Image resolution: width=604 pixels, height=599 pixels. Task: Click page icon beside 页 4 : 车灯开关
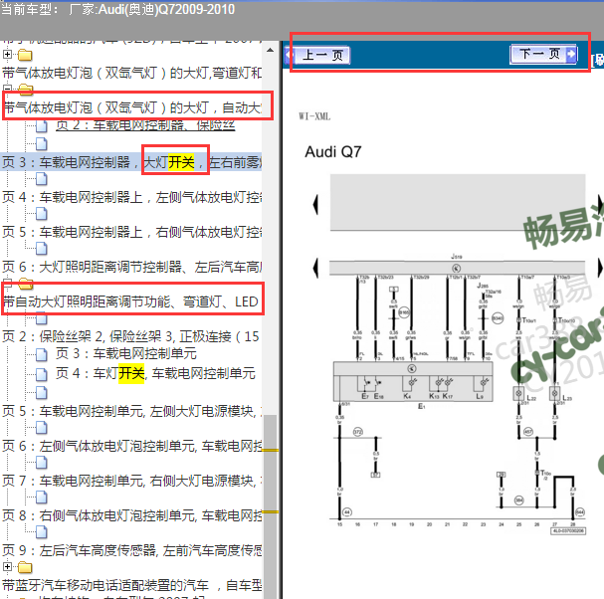(x=42, y=374)
